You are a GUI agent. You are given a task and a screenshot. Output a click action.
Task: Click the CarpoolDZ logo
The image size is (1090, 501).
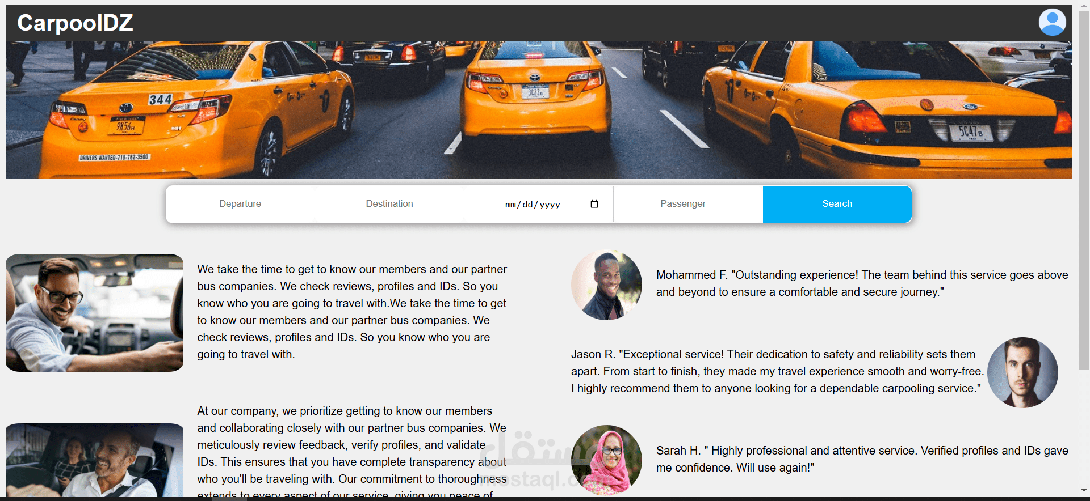click(x=75, y=23)
